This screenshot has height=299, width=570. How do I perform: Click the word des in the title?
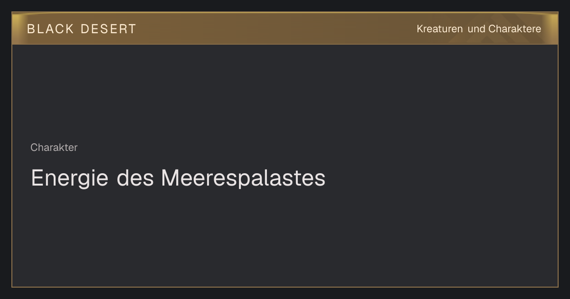coord(135,178)
